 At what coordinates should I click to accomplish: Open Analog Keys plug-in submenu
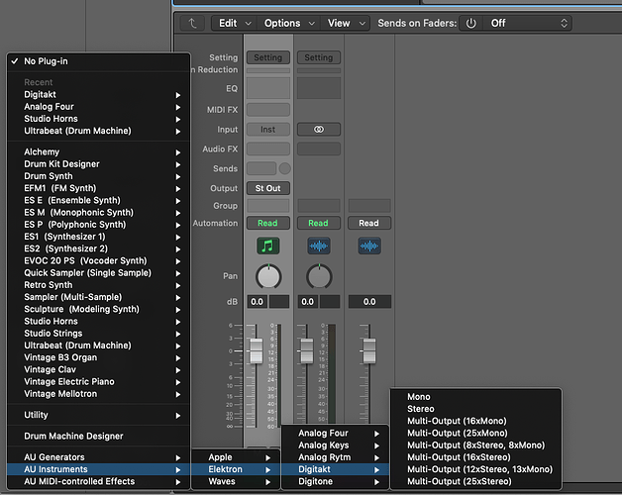336,445
